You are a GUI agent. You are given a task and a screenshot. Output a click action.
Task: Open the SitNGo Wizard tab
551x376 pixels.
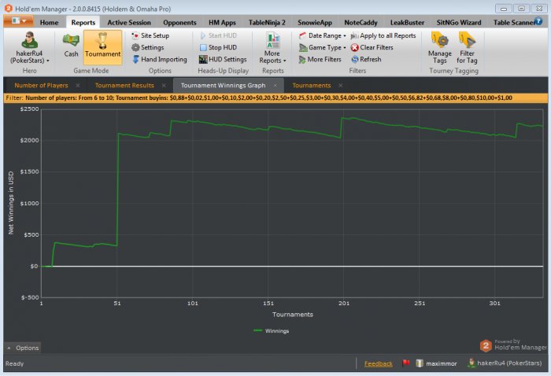pos(459,23)
